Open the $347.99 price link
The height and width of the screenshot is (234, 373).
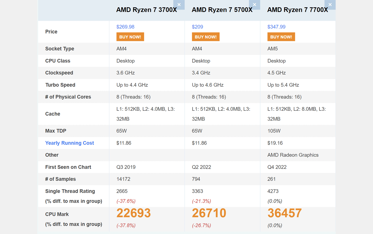[277, 27]
